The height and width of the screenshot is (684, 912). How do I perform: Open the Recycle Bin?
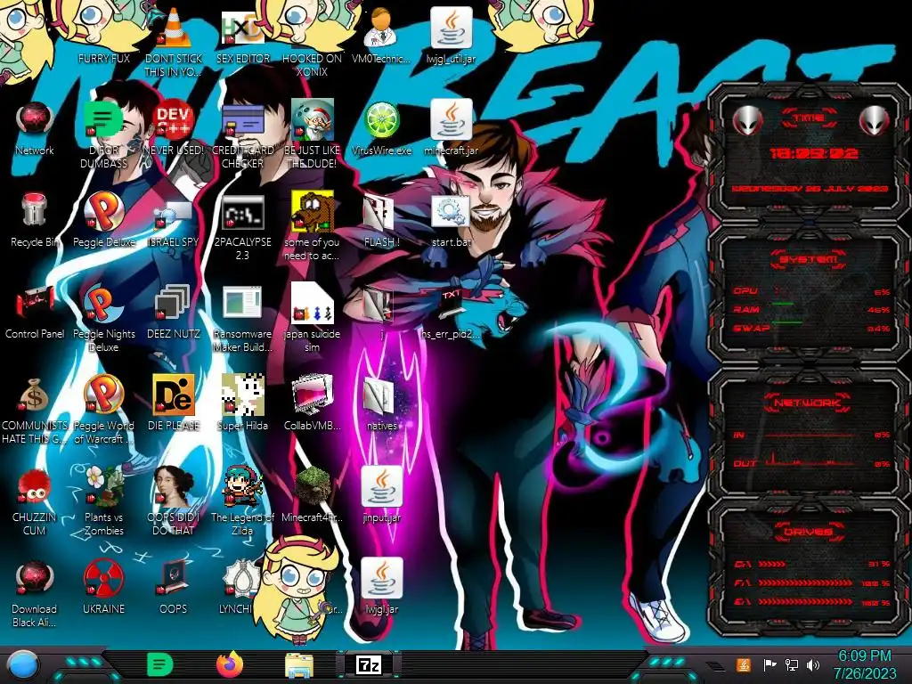click(x=35, y=210)
